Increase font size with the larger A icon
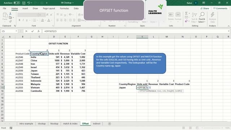This screenshot has width=231, height=130. (x=47, y=14)
